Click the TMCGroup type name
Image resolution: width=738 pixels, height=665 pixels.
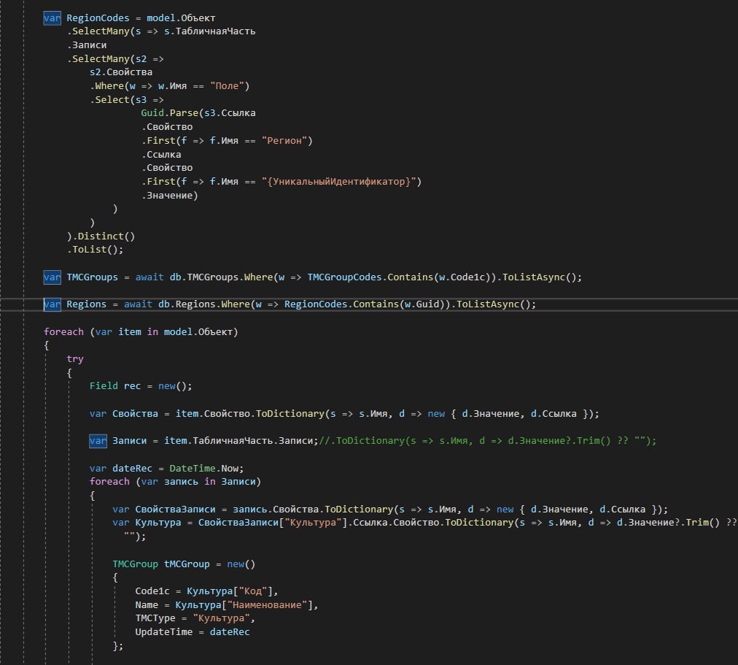point(135,564)
